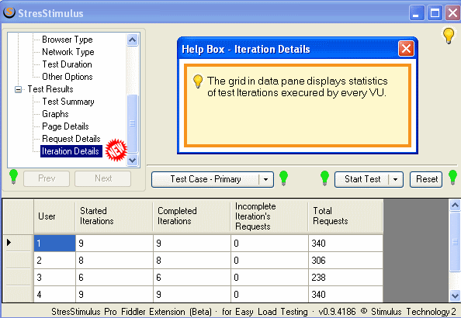Open the Test Case - Primary dropdown arrow

pos(265,179)
